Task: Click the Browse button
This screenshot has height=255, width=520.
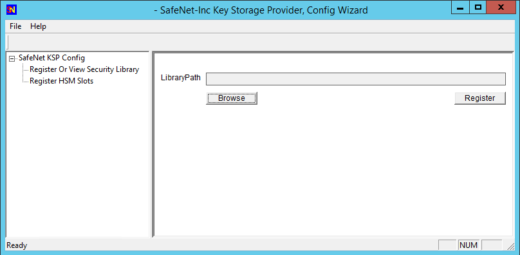Action: pos(232,98)
